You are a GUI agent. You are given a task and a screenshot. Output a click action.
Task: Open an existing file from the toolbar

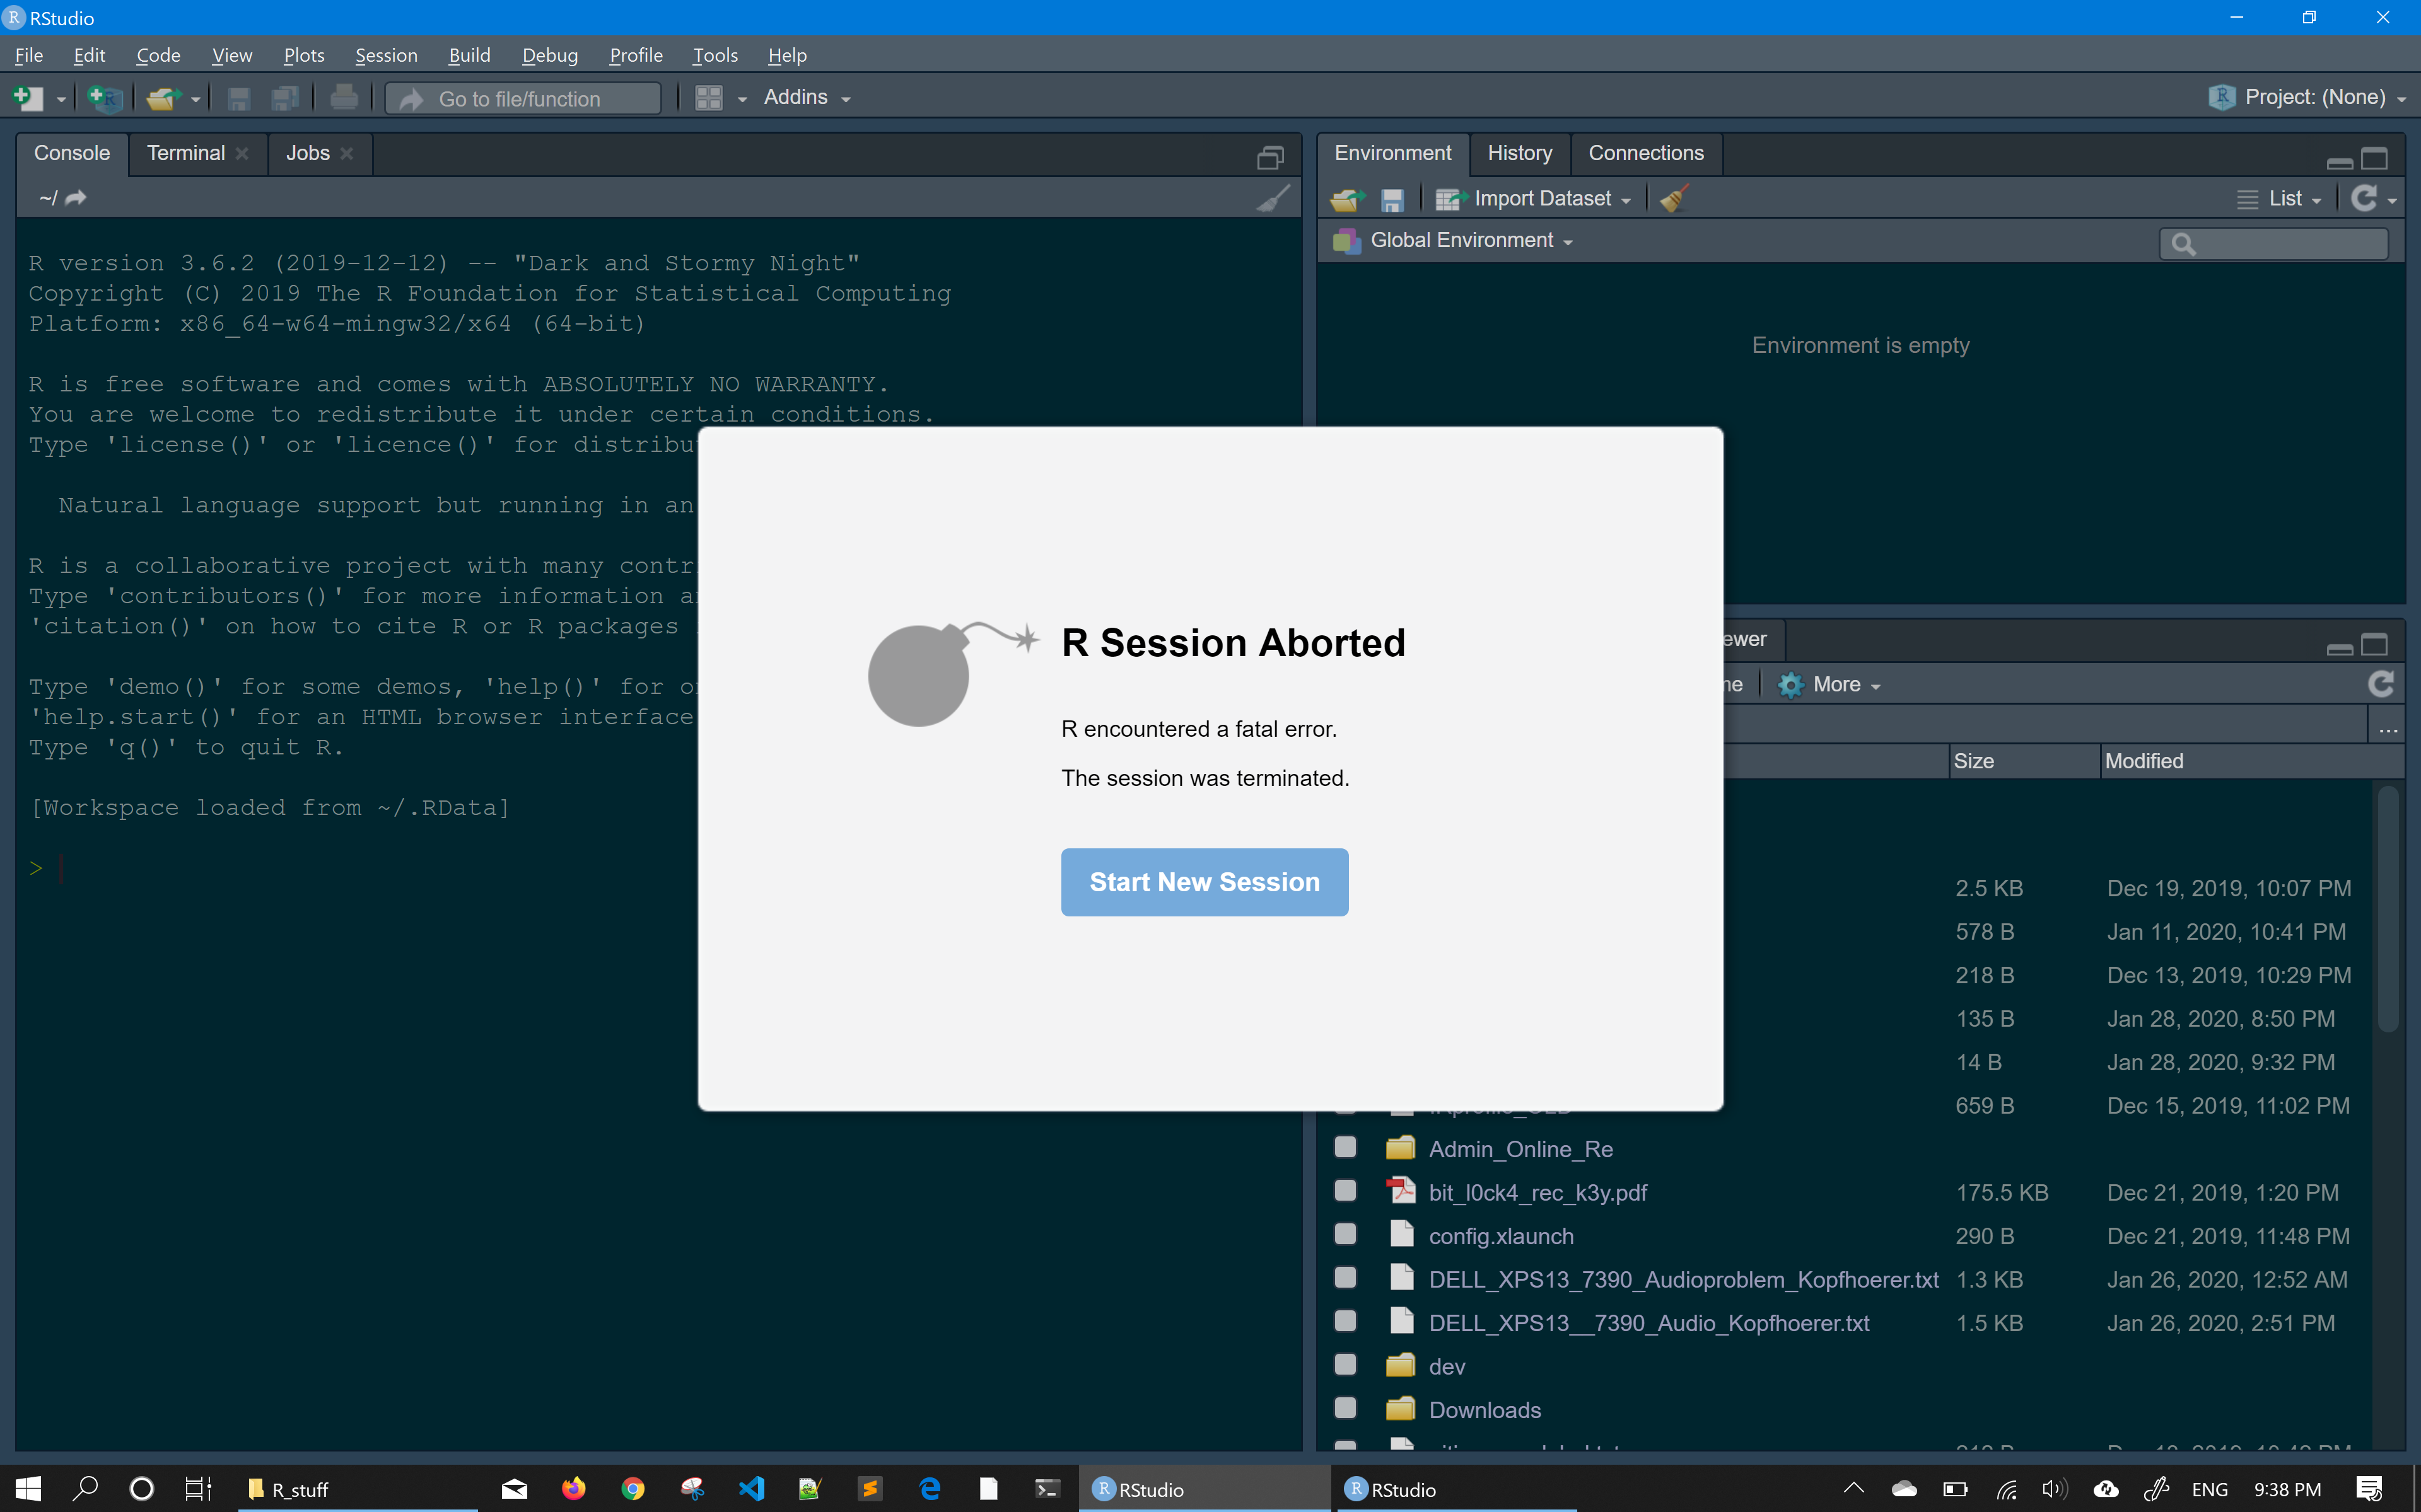[x=164, y=97]
